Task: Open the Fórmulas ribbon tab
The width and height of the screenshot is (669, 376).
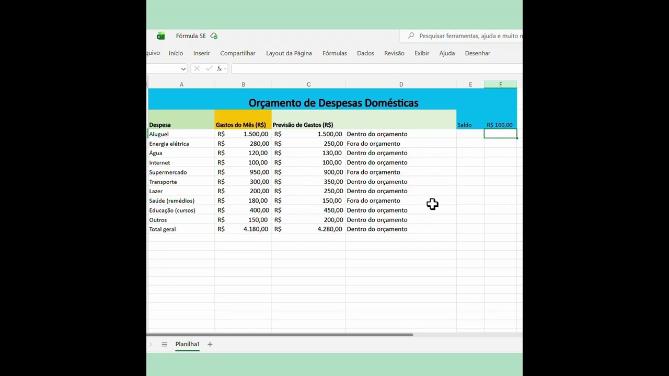Action: [x=334, y=53]
